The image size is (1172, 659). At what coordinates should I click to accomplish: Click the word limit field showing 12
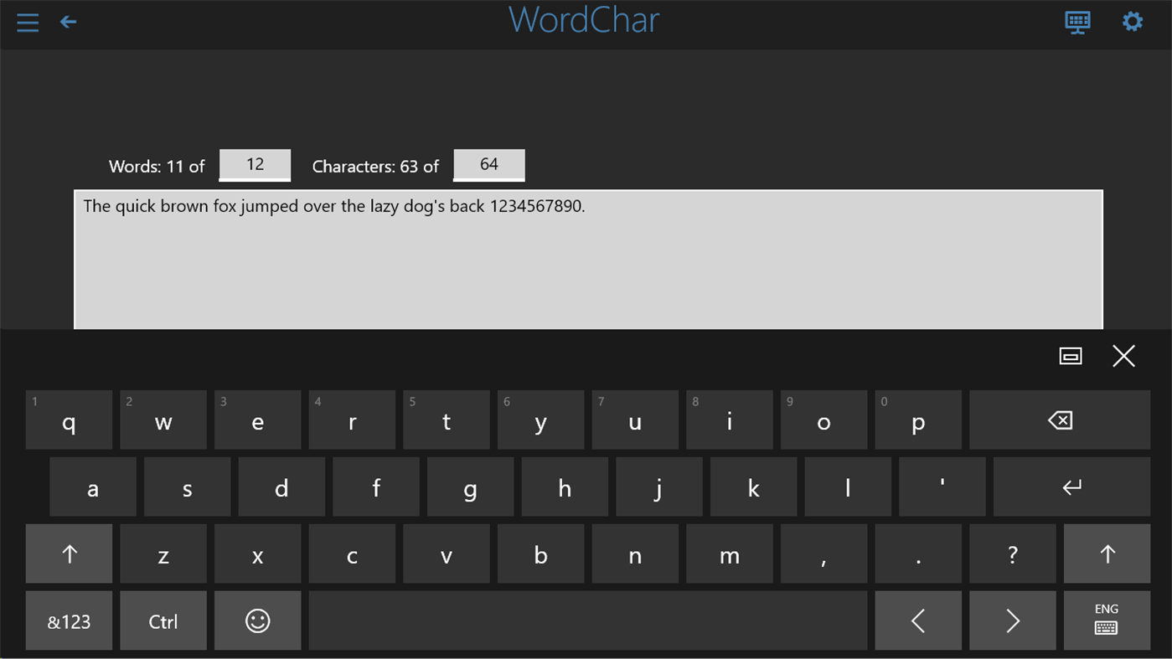[255, 165]
